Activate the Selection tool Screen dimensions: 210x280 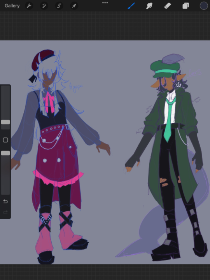59,6
